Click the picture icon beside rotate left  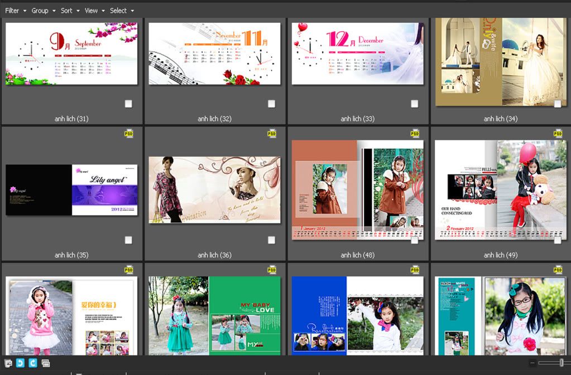(x=8, y=363)
